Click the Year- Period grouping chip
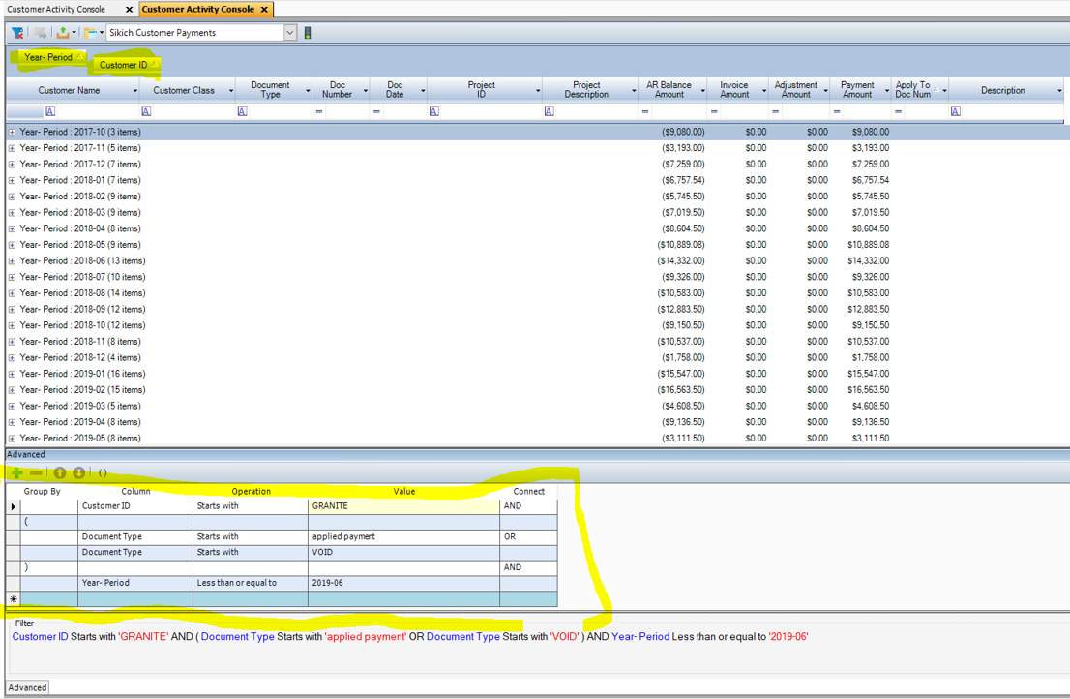 click(49, 57)
